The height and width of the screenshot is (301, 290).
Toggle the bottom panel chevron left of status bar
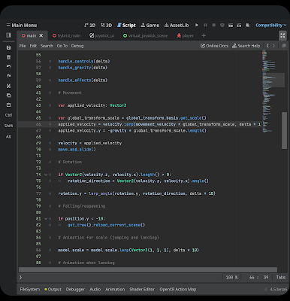(20, 277)
